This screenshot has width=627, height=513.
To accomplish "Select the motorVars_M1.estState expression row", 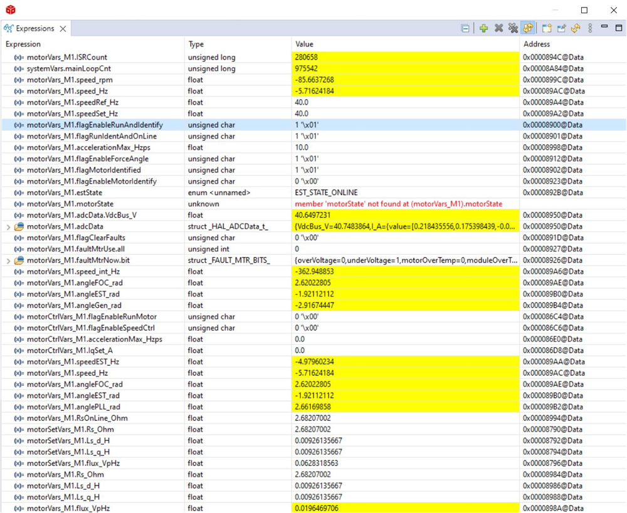I will [x=64, y=193].
